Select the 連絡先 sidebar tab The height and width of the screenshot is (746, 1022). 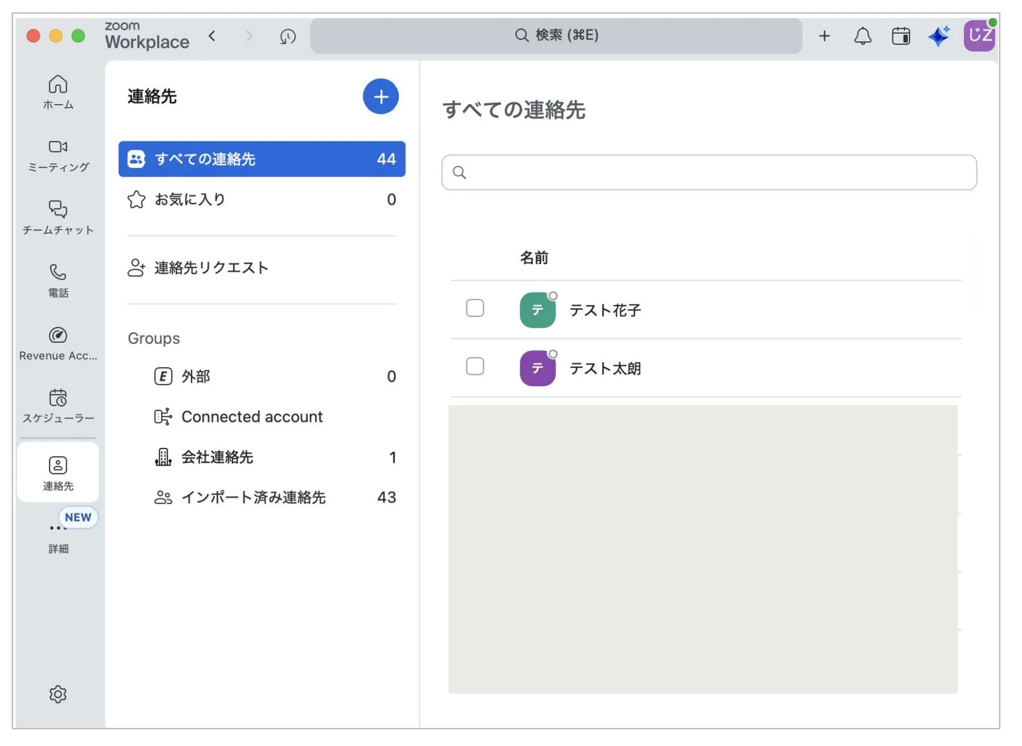pyautogui.click(x=58, y=473)
